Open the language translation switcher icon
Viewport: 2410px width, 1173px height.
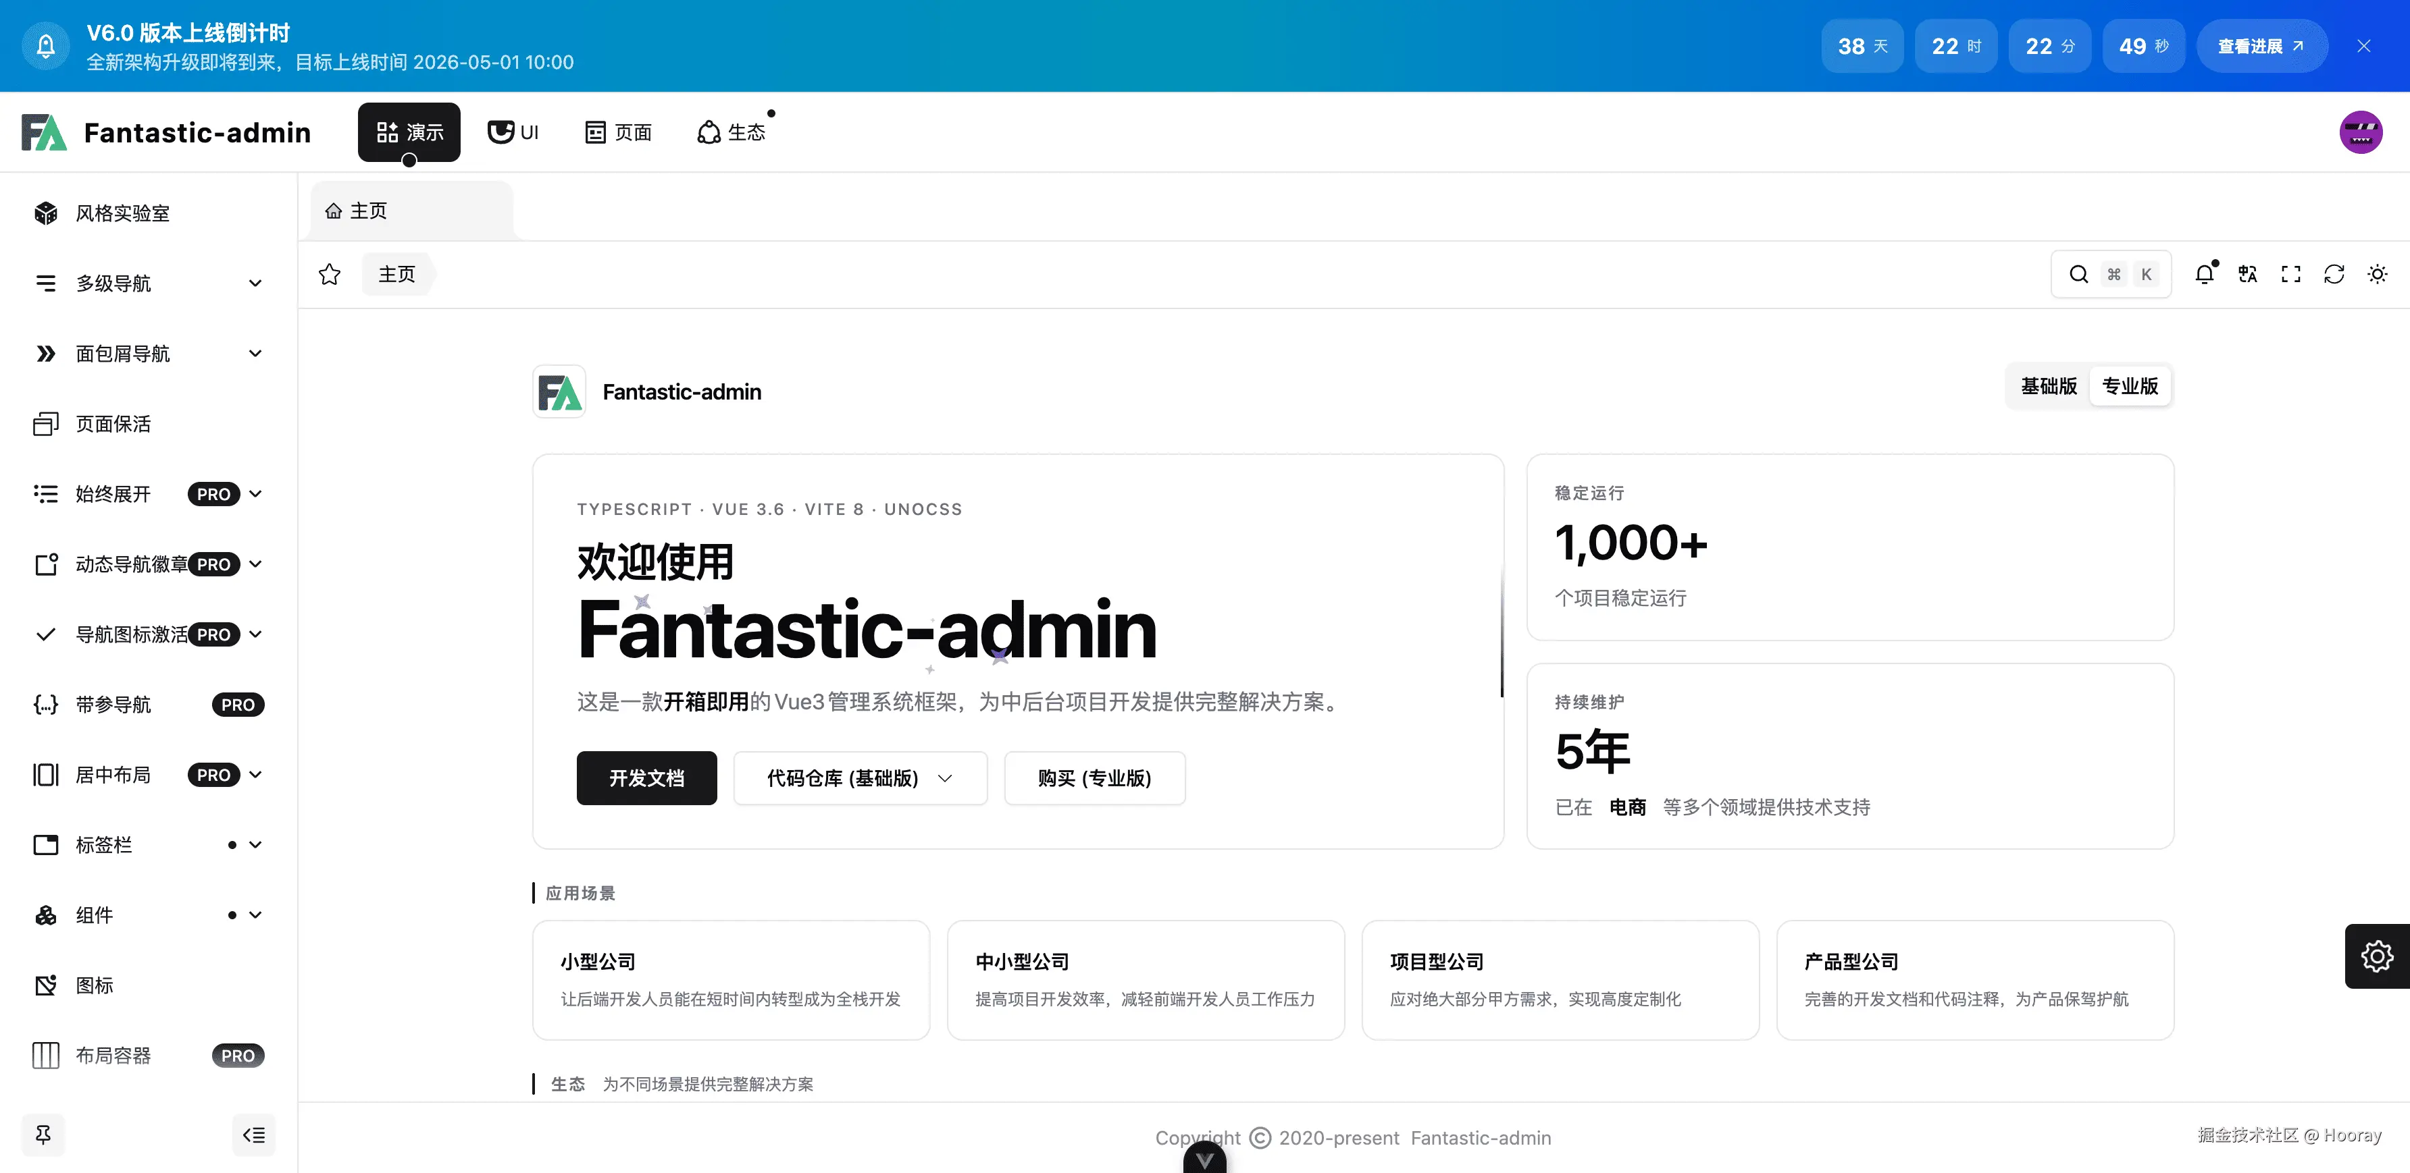(x=2247, y=274)
